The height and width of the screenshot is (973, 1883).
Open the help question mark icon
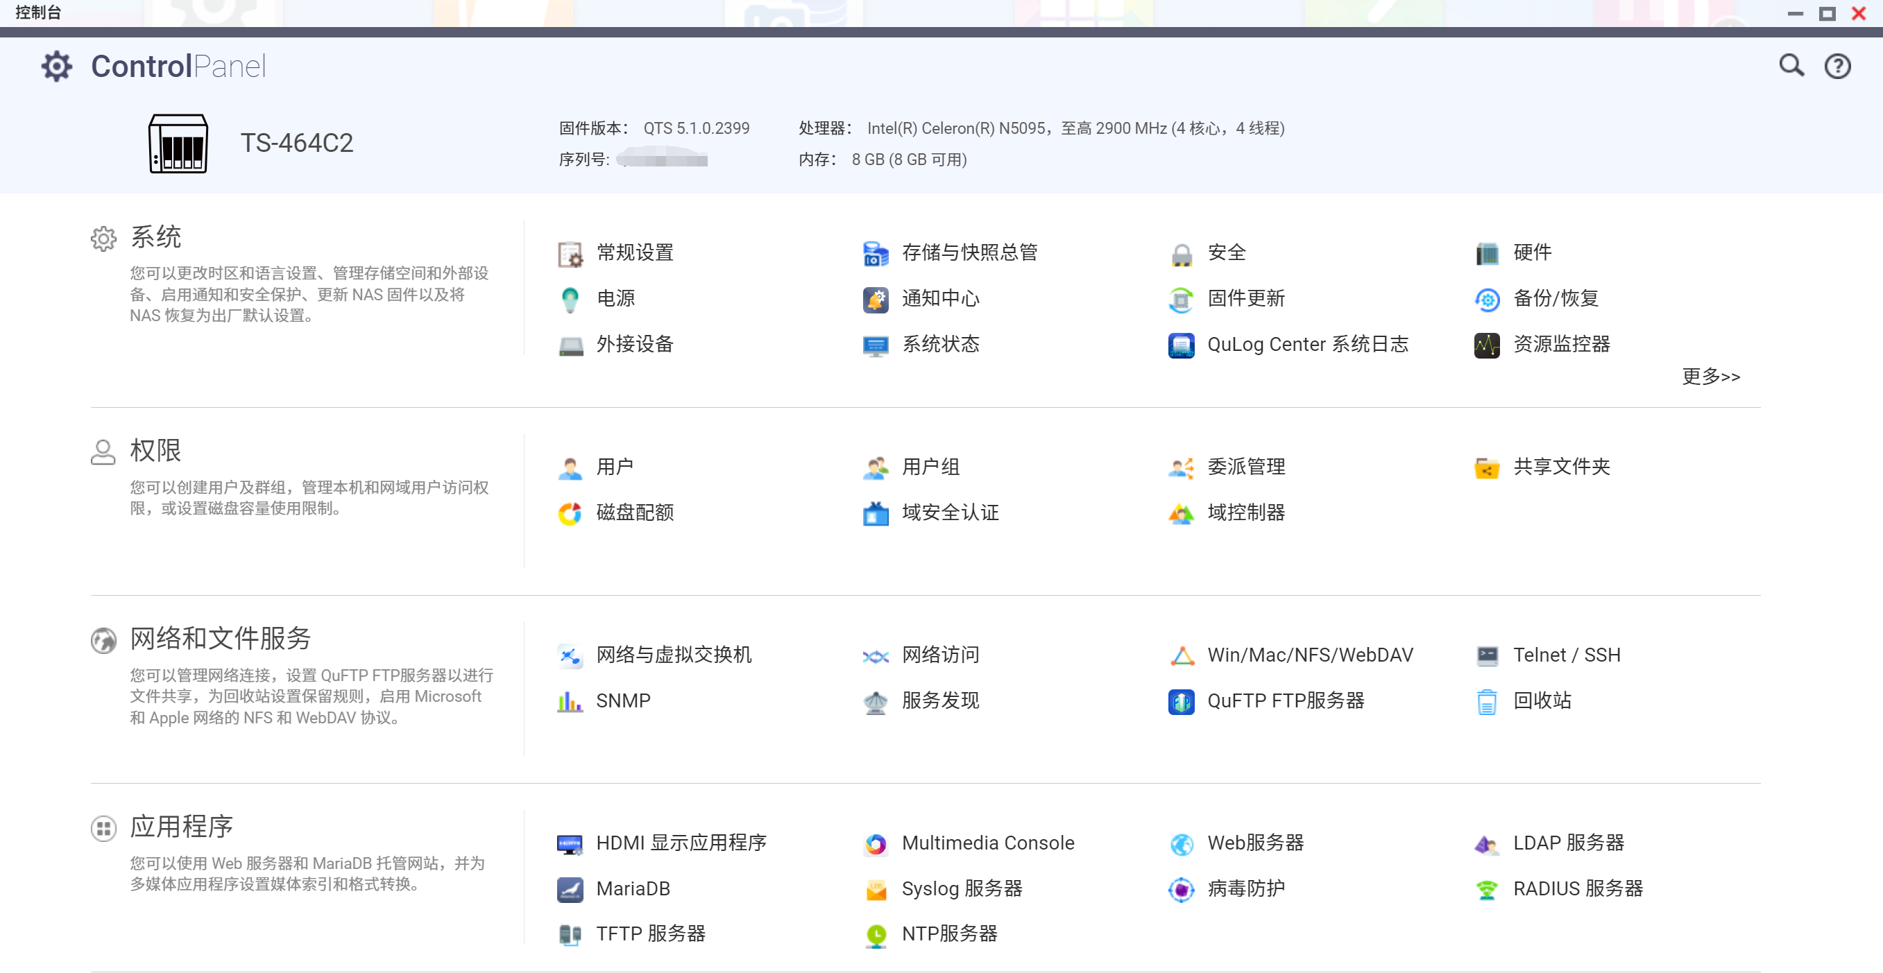1837,67
